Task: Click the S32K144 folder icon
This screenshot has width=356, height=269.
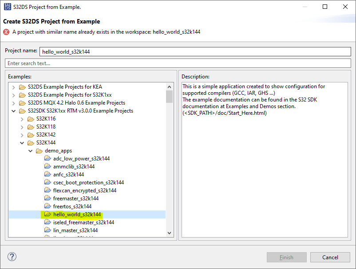Action: pos(31,143)
